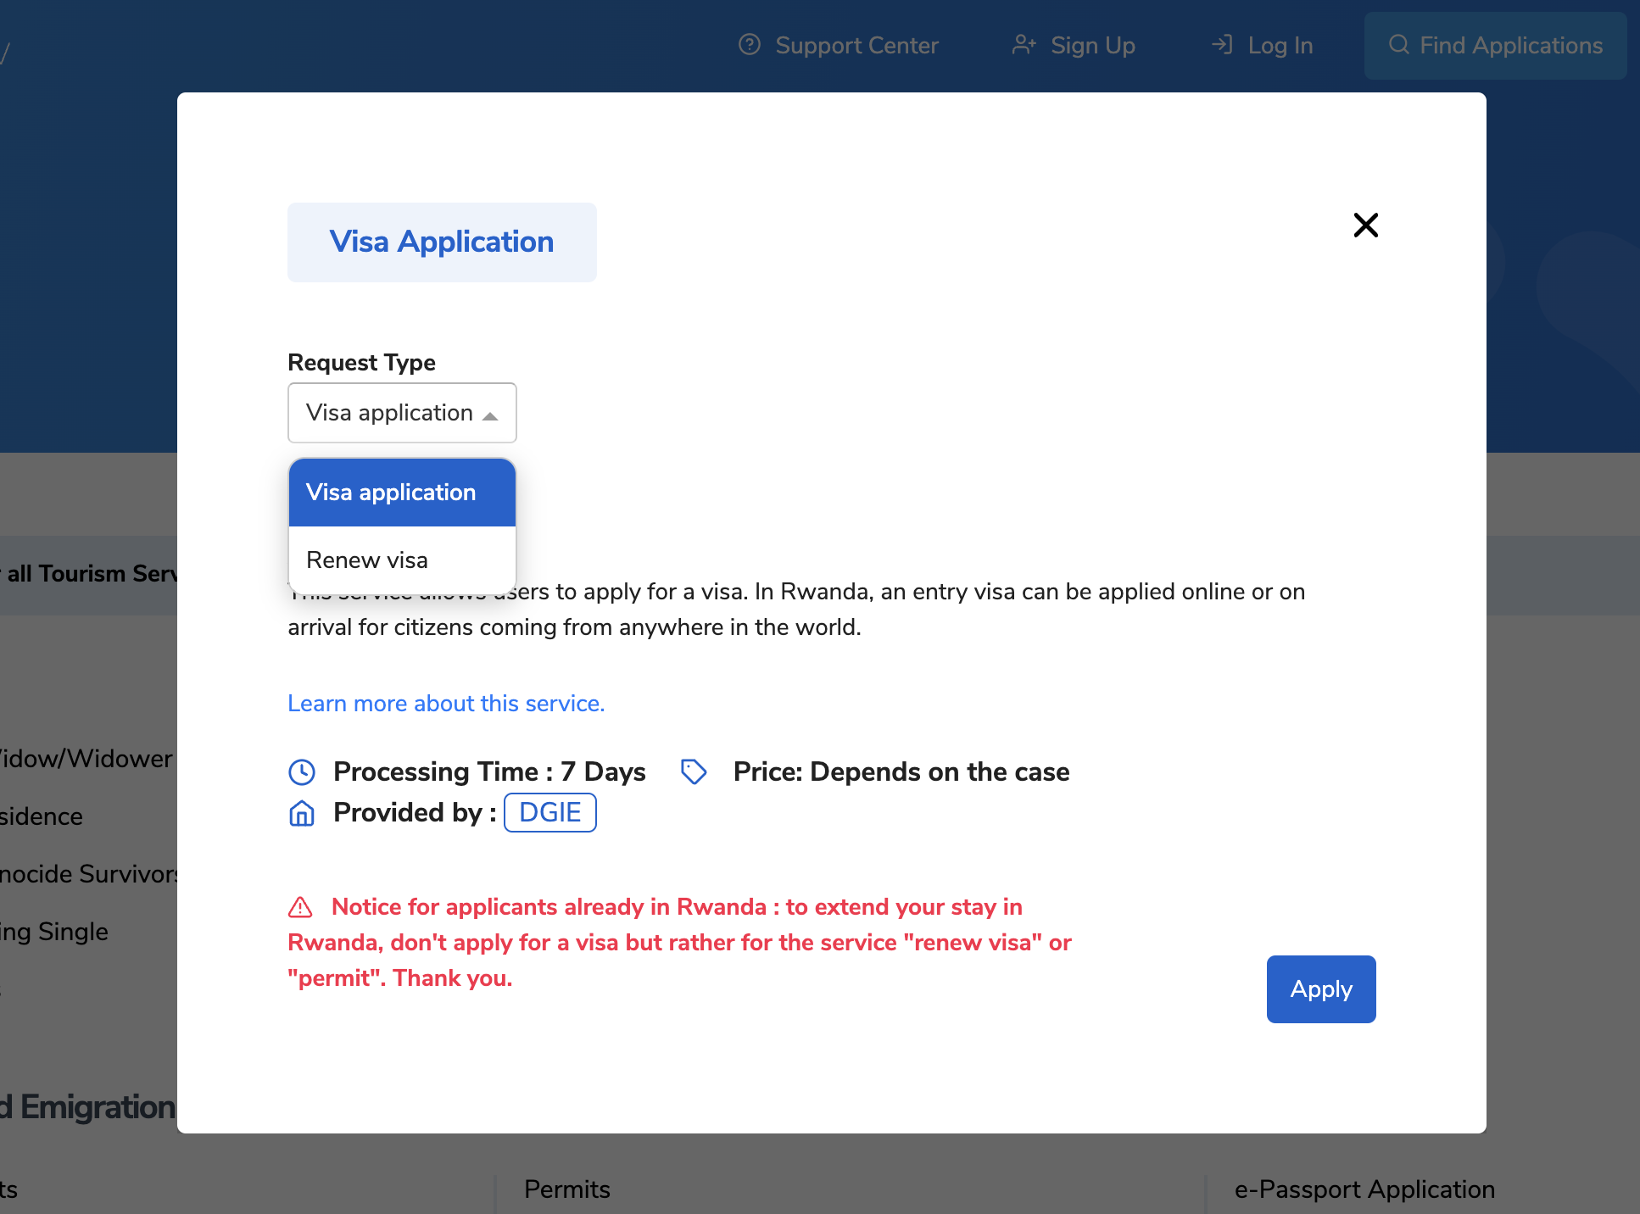Viewport: 1640px width, 1214px height.
Task: Click the Tourism Services heading
Action: [x=88, y=573]
